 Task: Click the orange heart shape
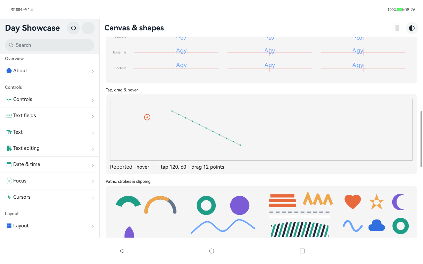click(353, 202)
